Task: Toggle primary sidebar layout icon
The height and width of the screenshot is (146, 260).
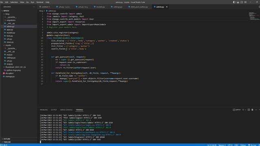Action: pos(234,2)
